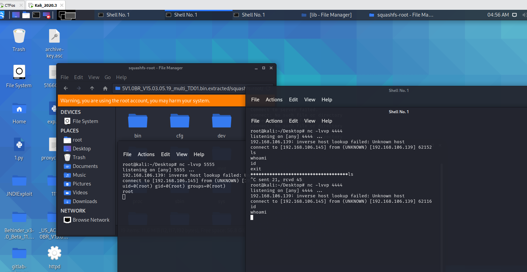Viewport: 527px width, 272px height.
Task: Open Edit menu in the File Manager
Action: [79, 77]
